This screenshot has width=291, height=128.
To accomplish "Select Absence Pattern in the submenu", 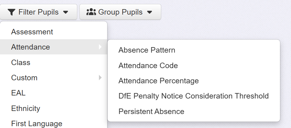I will coord(147,50).
